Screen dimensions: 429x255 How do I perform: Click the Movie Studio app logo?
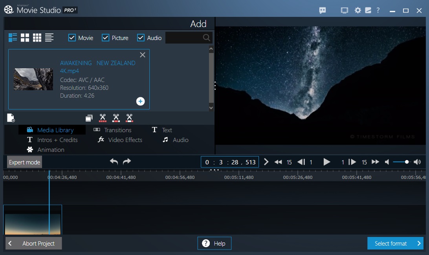[x=9, y=9]
